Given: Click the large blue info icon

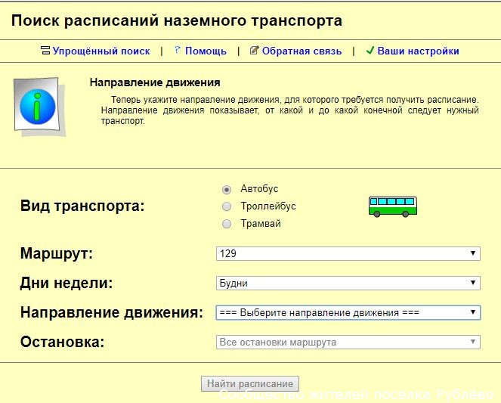Looking at the screenshot, I should [x=39, y=106].
